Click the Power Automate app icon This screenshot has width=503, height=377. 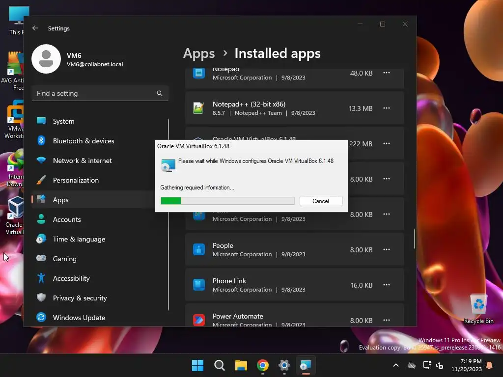(x=198, y=320)
